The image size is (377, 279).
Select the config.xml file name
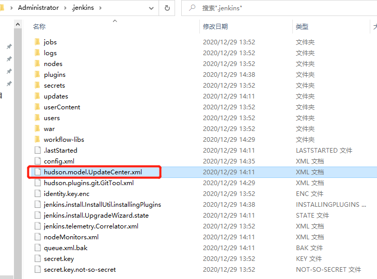coord(59,161)
